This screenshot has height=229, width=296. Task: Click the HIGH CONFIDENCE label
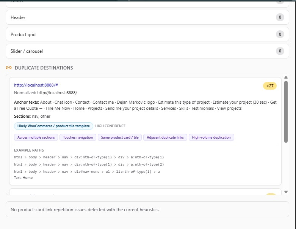110,126
